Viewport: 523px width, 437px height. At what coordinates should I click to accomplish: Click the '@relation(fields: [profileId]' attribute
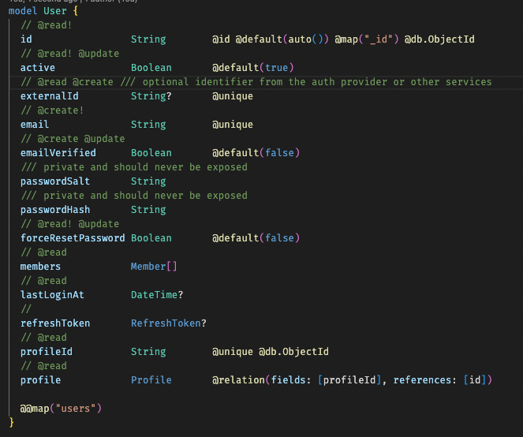[297, 380]
